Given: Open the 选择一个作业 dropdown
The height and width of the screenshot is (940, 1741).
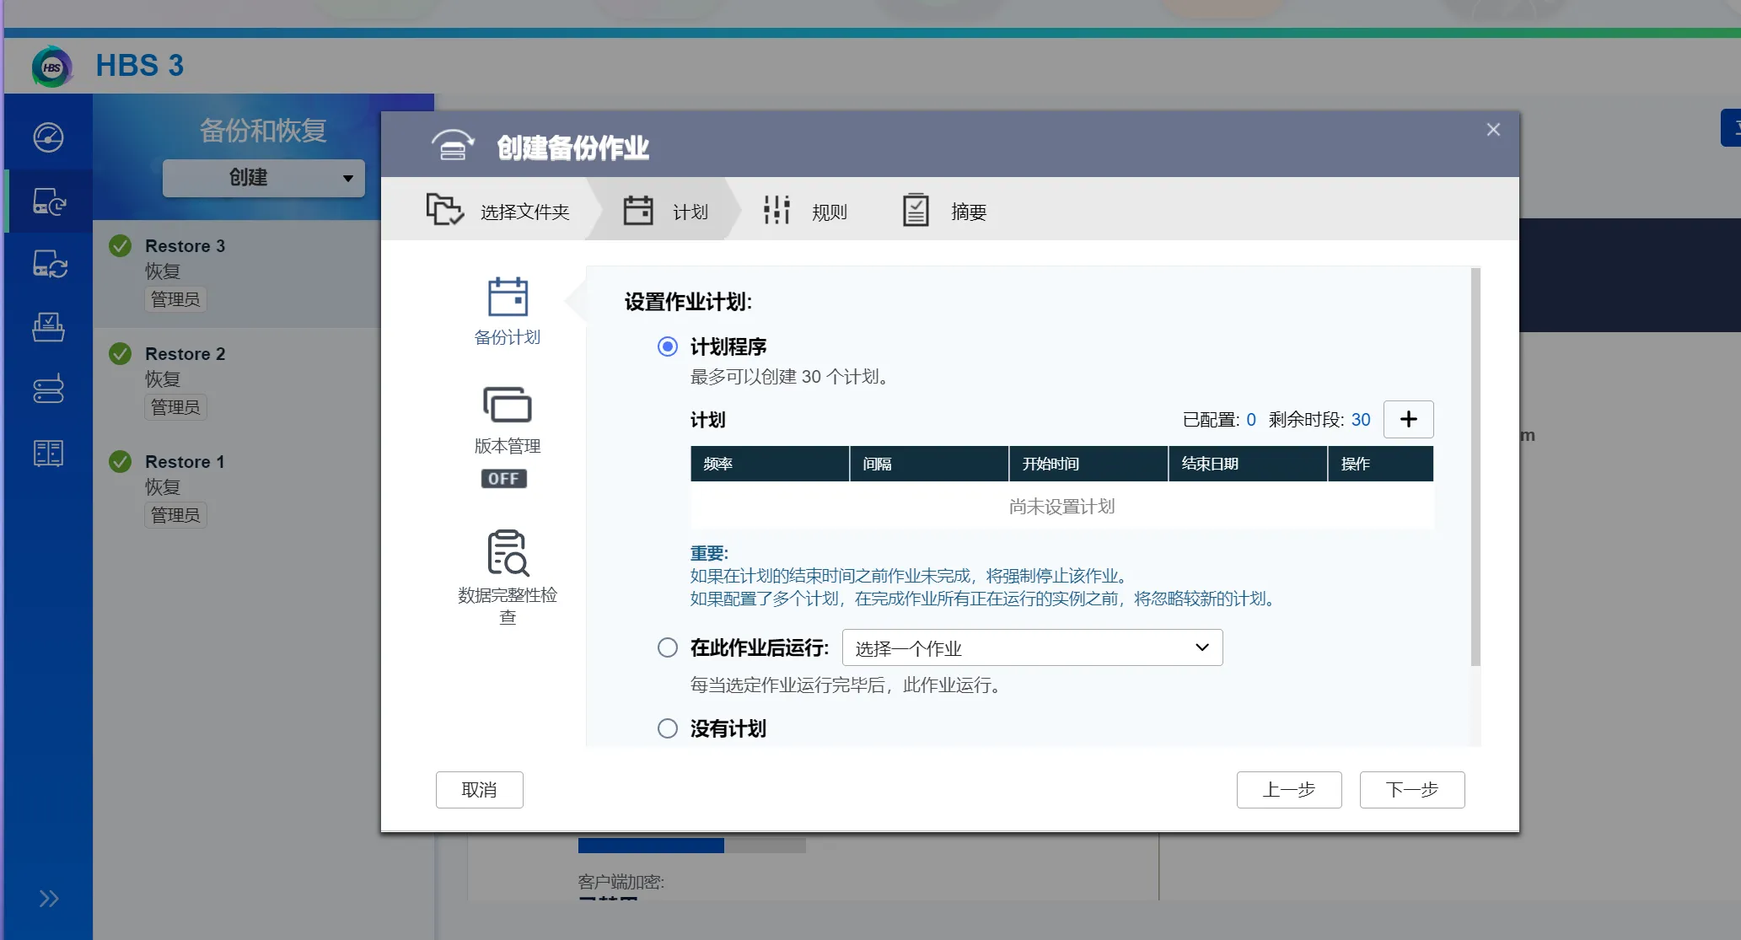Looking at the screenshot, I should coord(1032,647).
